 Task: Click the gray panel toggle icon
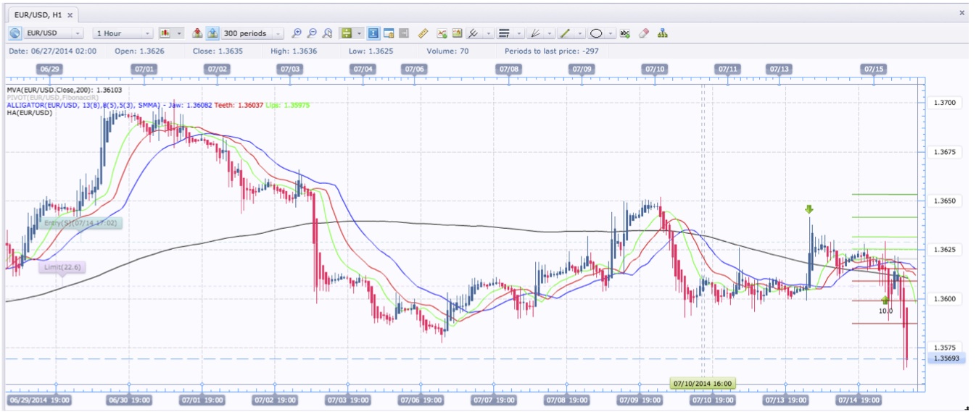[x=404, y=33]
